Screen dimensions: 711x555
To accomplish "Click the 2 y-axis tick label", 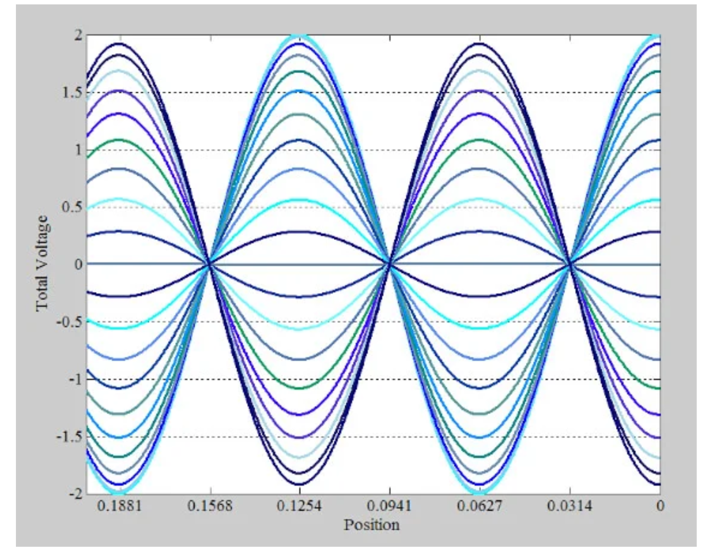I will [x=79, y=35].
